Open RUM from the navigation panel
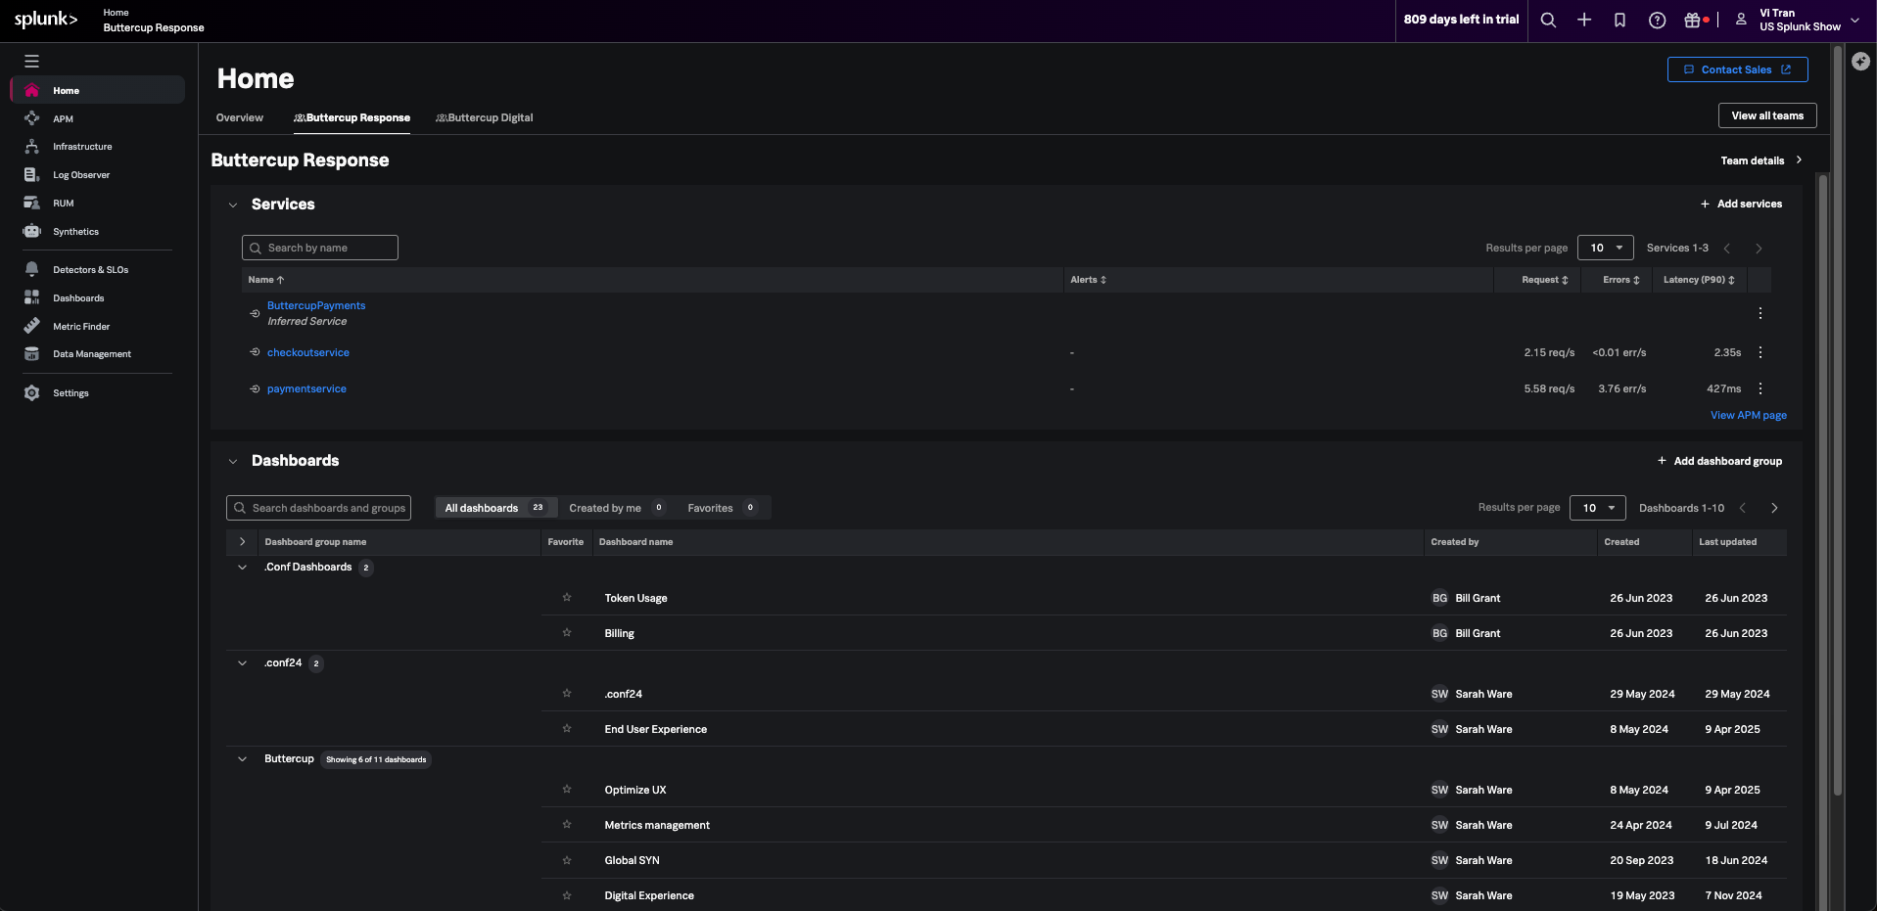 click(63, 203)
